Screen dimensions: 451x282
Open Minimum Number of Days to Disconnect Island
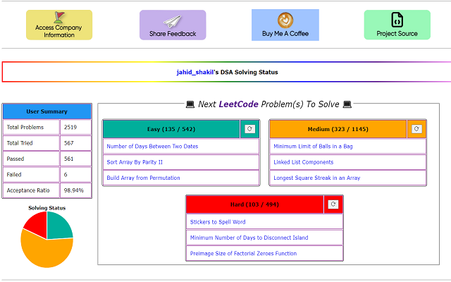point(249,238)
